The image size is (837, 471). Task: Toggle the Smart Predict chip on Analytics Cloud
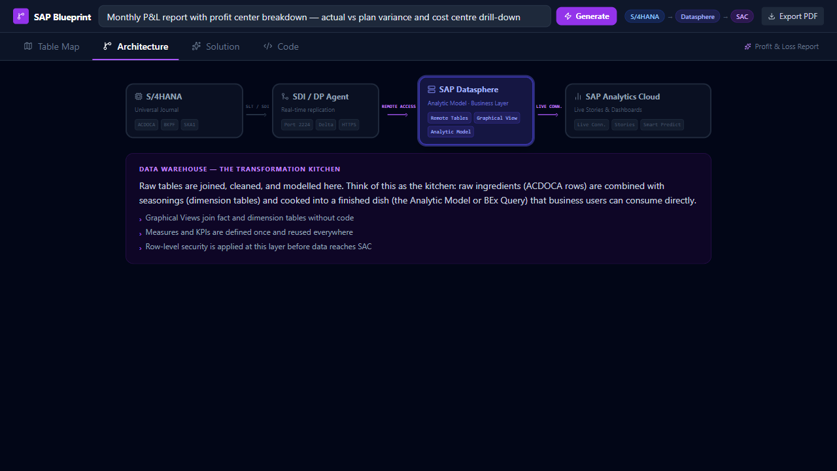pyautogui.click(x=662, y=124)
